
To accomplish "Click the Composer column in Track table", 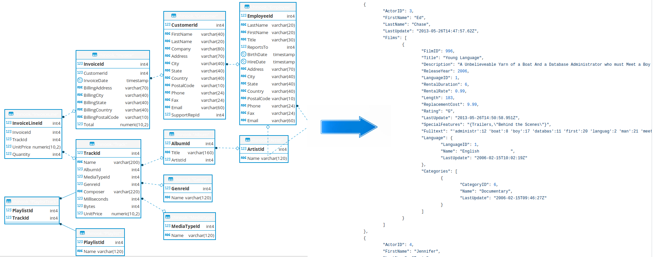I will [108, 192].
